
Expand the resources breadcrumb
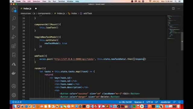tap(26, 13)
